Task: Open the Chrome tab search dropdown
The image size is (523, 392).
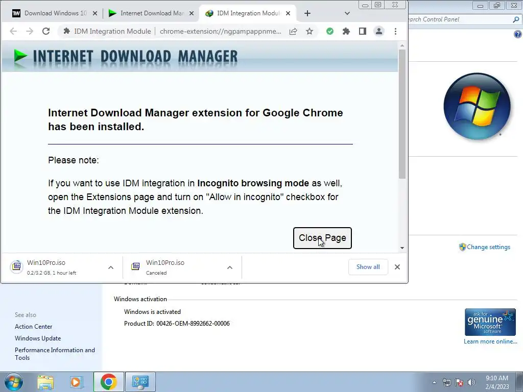Action: (x=347, y=13)
